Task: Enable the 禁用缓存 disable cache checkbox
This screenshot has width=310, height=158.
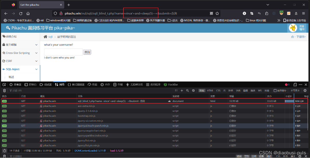Action: [275, 91]
